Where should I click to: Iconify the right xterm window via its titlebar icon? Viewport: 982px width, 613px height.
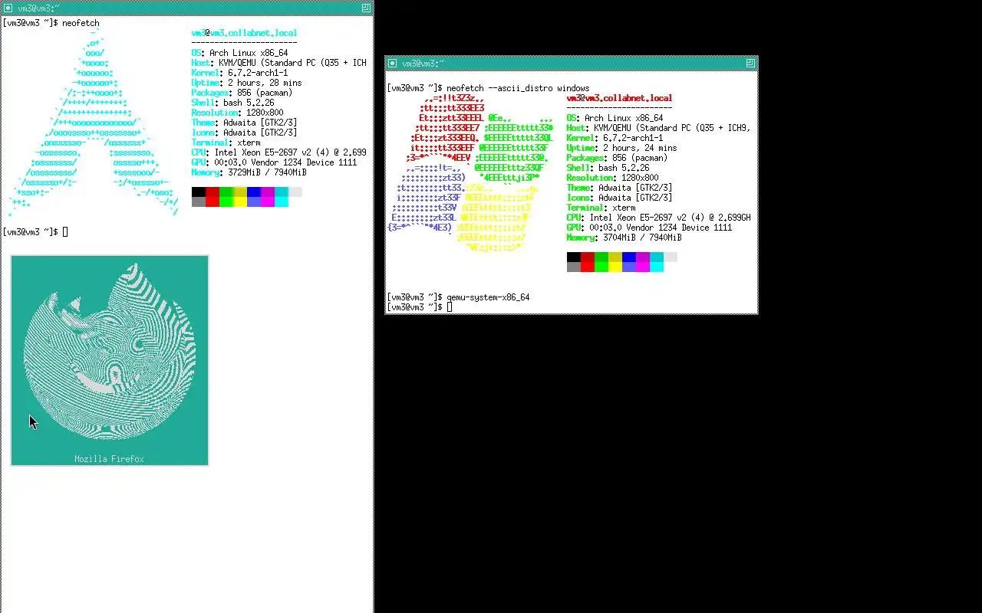point(392,63)
